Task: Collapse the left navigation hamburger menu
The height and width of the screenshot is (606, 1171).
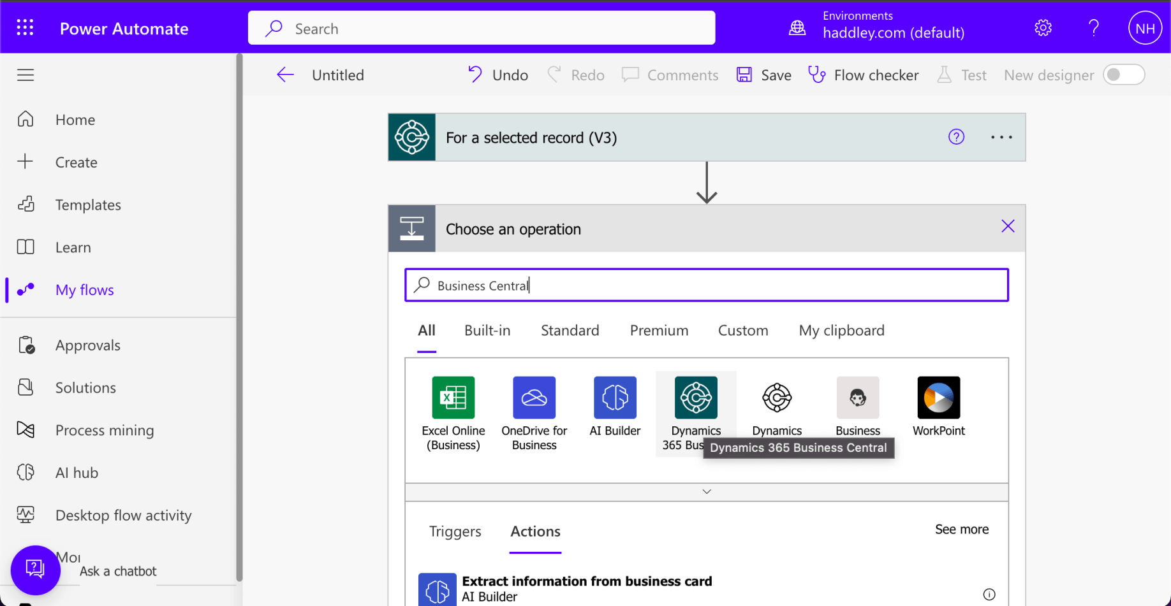Action: pyautogui.click(x=26, y=75)
